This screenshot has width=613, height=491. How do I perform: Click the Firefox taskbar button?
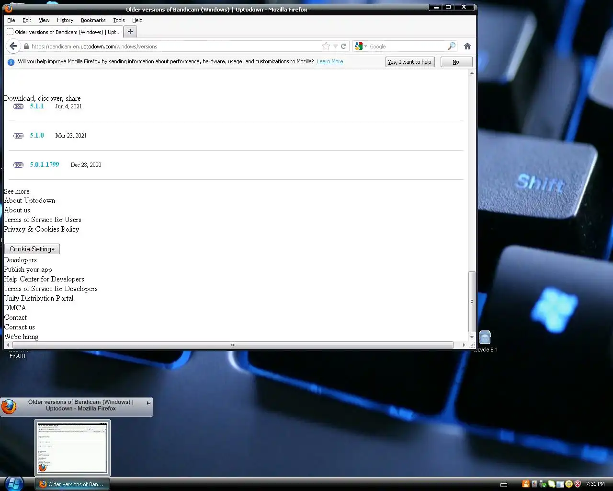pos(73,484)
